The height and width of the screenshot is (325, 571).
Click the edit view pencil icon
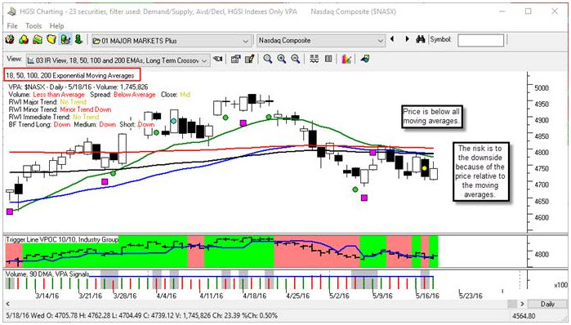pos(249,59)
